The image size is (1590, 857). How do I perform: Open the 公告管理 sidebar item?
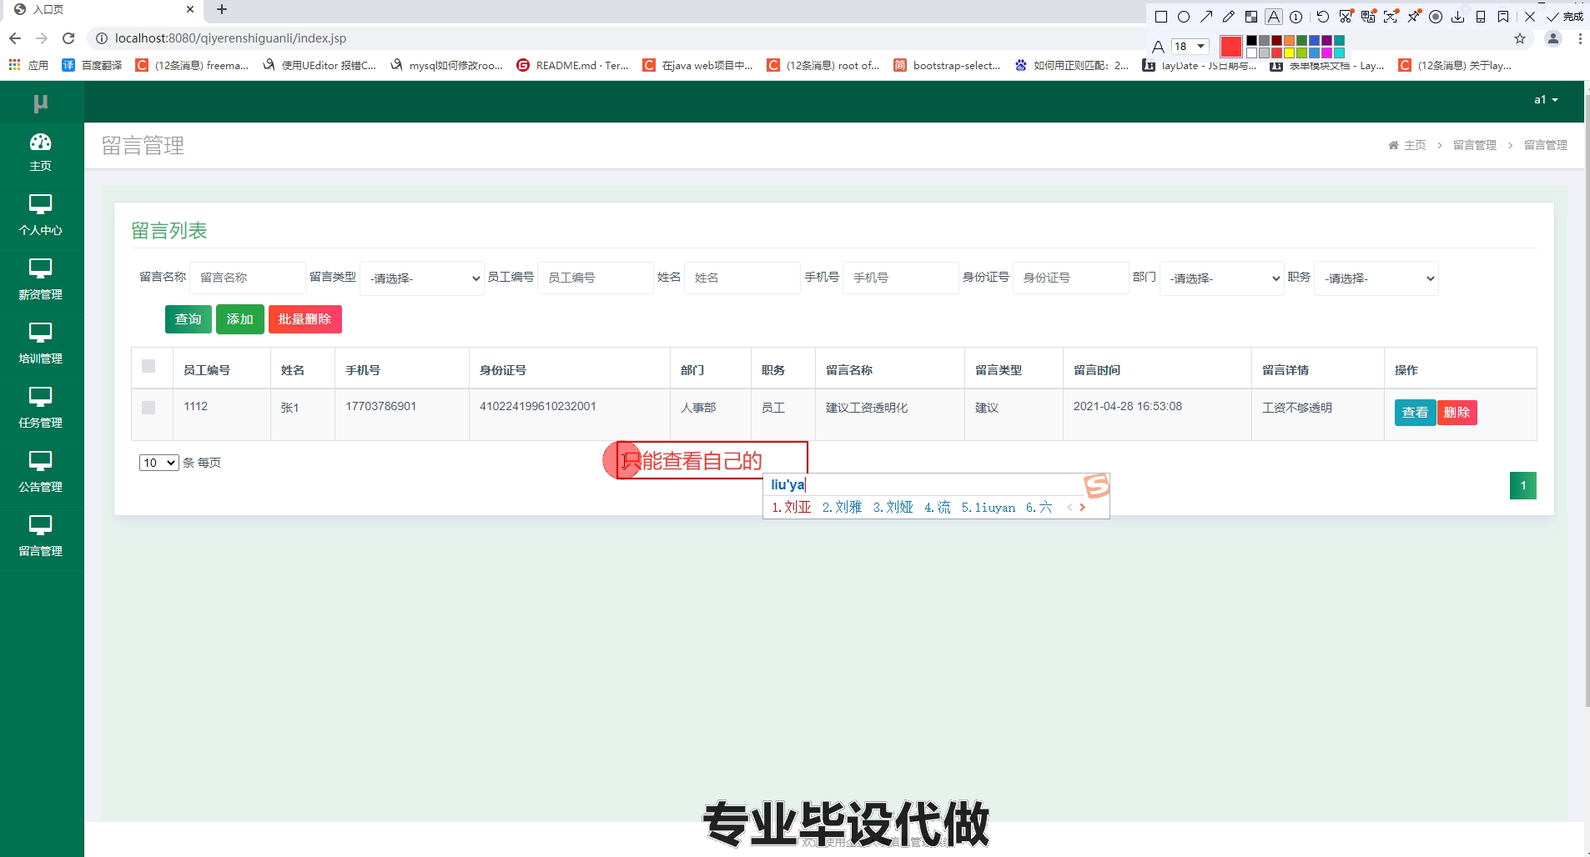pos(41,473)
